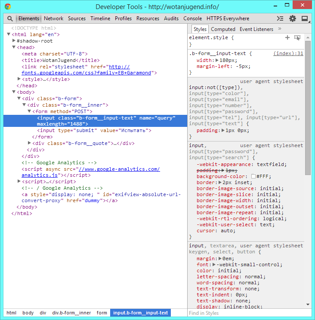Switch to the Network panel

pos(53,18)
